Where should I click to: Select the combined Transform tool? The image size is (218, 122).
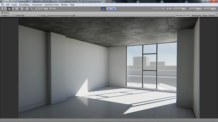click(30, 9)
